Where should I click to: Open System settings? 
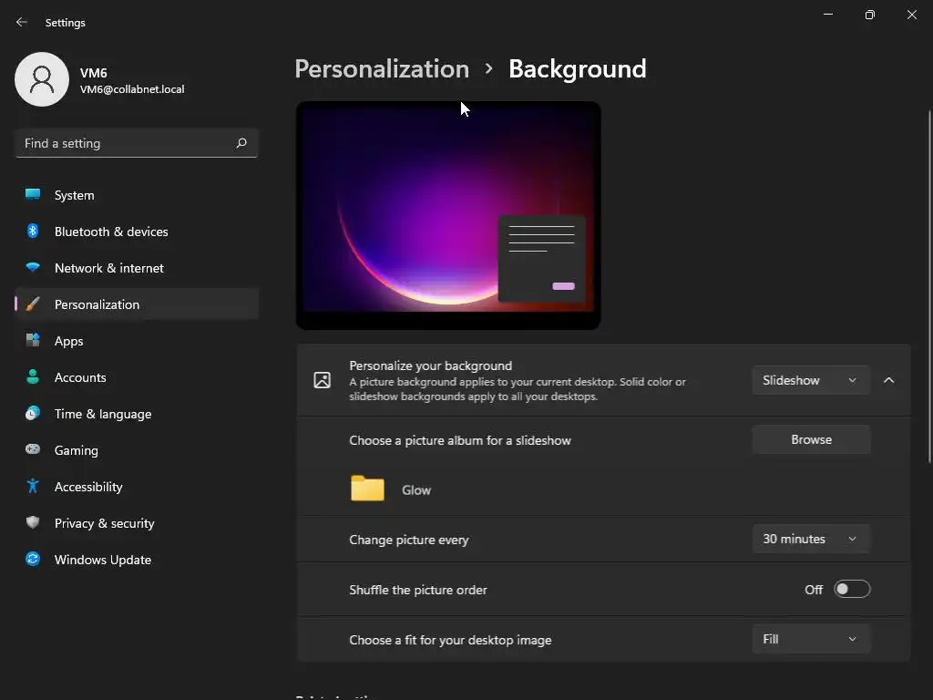[137, 195]
